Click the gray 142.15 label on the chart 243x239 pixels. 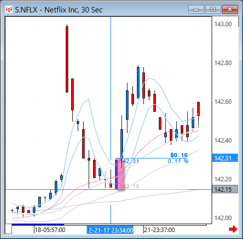(x=129, y=186)
